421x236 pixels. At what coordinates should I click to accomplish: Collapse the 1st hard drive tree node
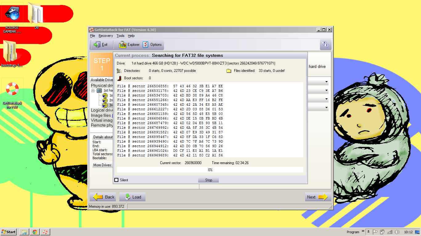[93, 91]
